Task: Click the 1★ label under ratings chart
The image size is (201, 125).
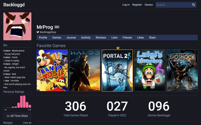Action: coord(5,110)
